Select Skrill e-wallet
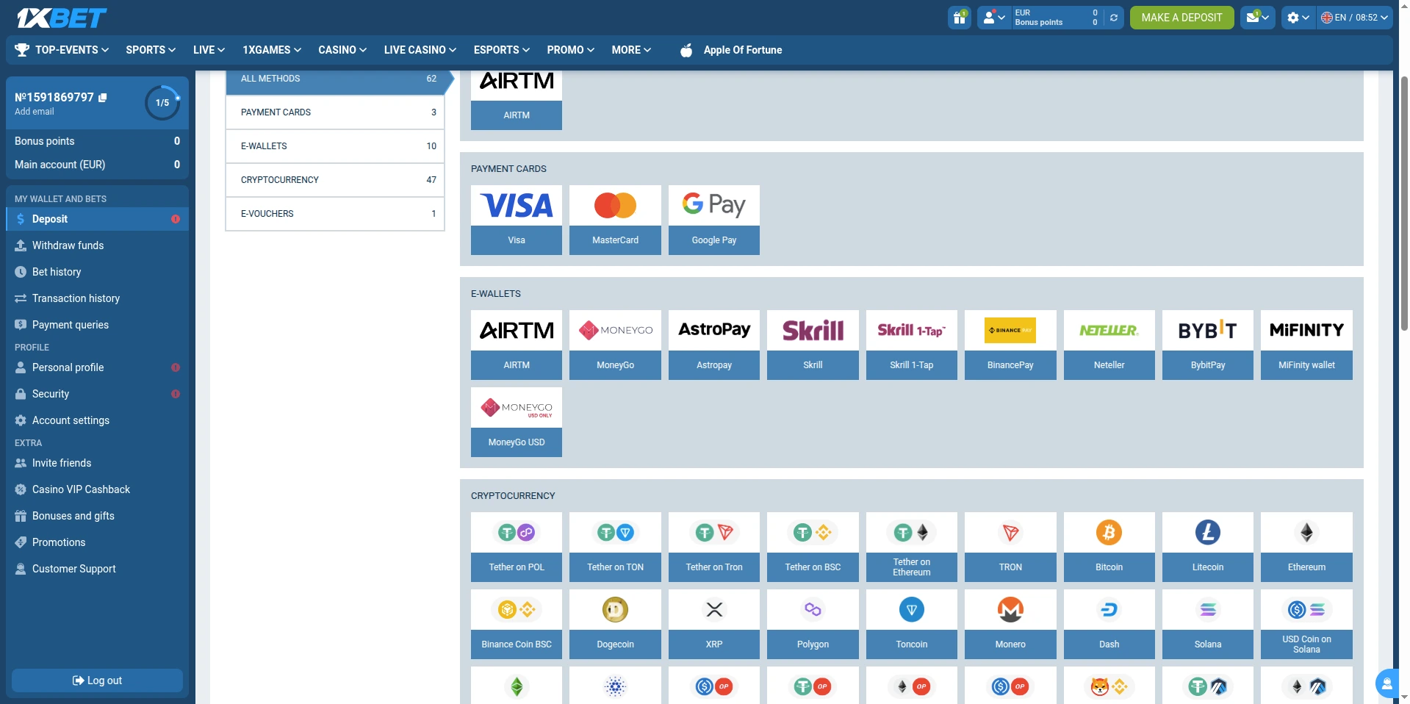Viewport: 1410px width, 704px height. [812, 345]
